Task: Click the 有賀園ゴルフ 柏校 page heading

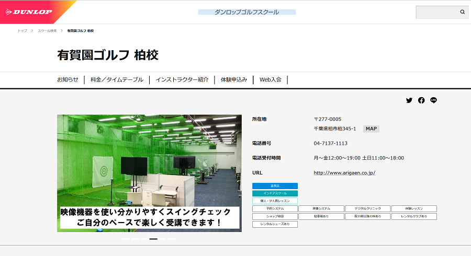Action: (107, 55)
